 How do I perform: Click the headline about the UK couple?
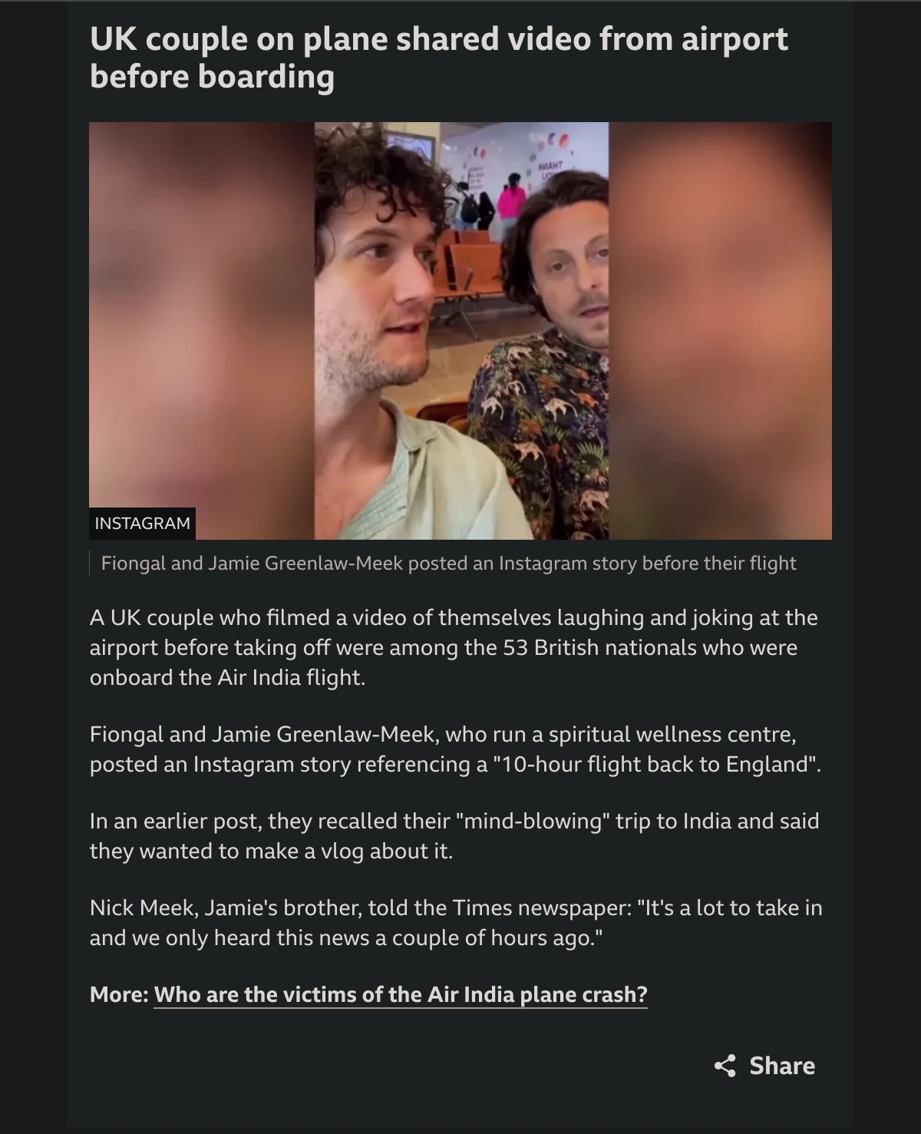point(438,58)
